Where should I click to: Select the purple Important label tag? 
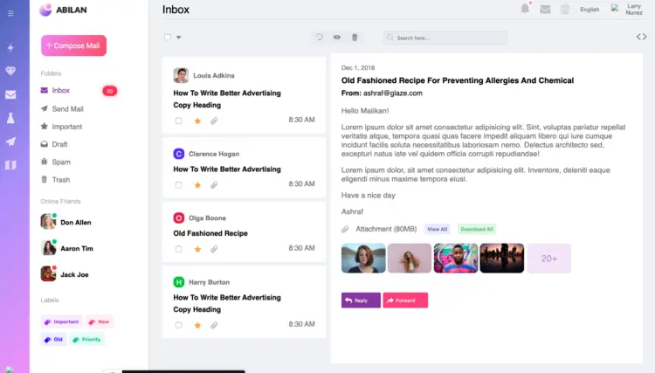point(62,321)
